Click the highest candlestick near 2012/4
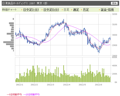This screenshot has width=120, height=96. point(63,21)
